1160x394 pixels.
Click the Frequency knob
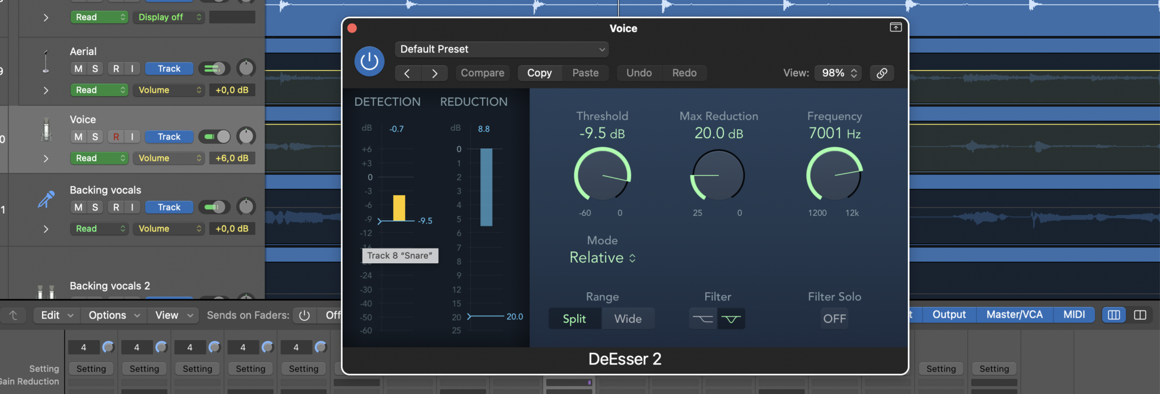pyautogui.click(x=834, y=175)
